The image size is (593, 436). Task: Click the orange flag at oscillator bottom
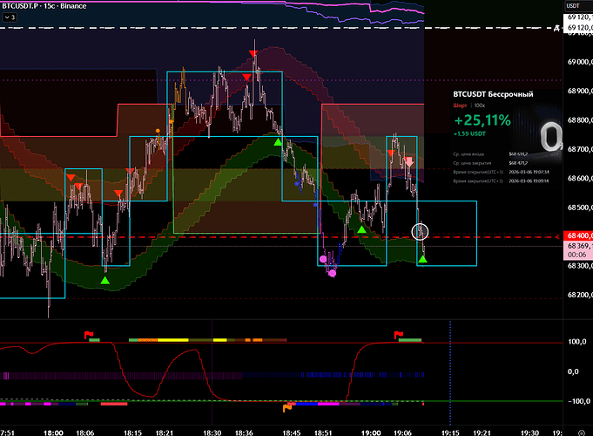[x=288, y=406]
